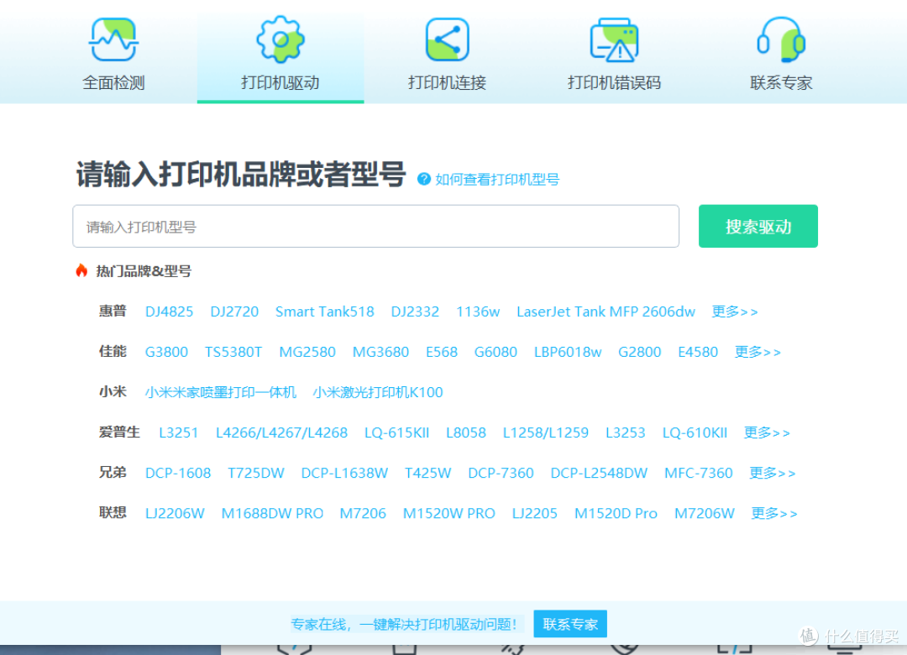
Task: Expand 更多>> for 爱普生 models
Action: (x=767, y=432)
